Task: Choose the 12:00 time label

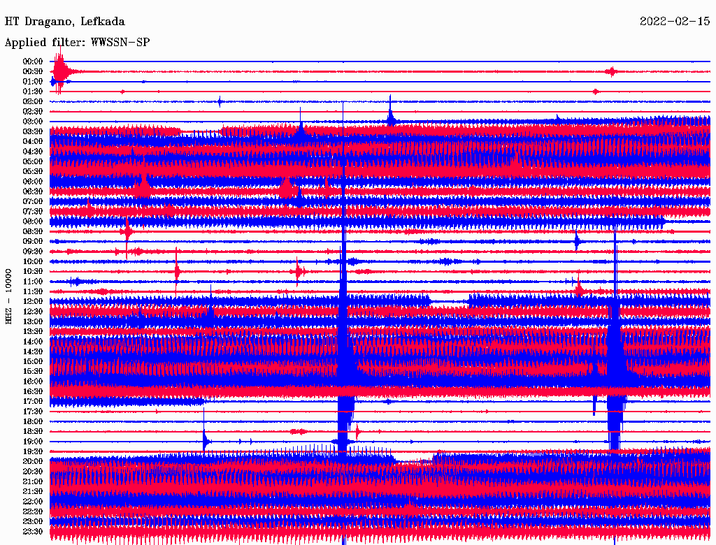Action: pyautogui.click(x=33, y=301)
